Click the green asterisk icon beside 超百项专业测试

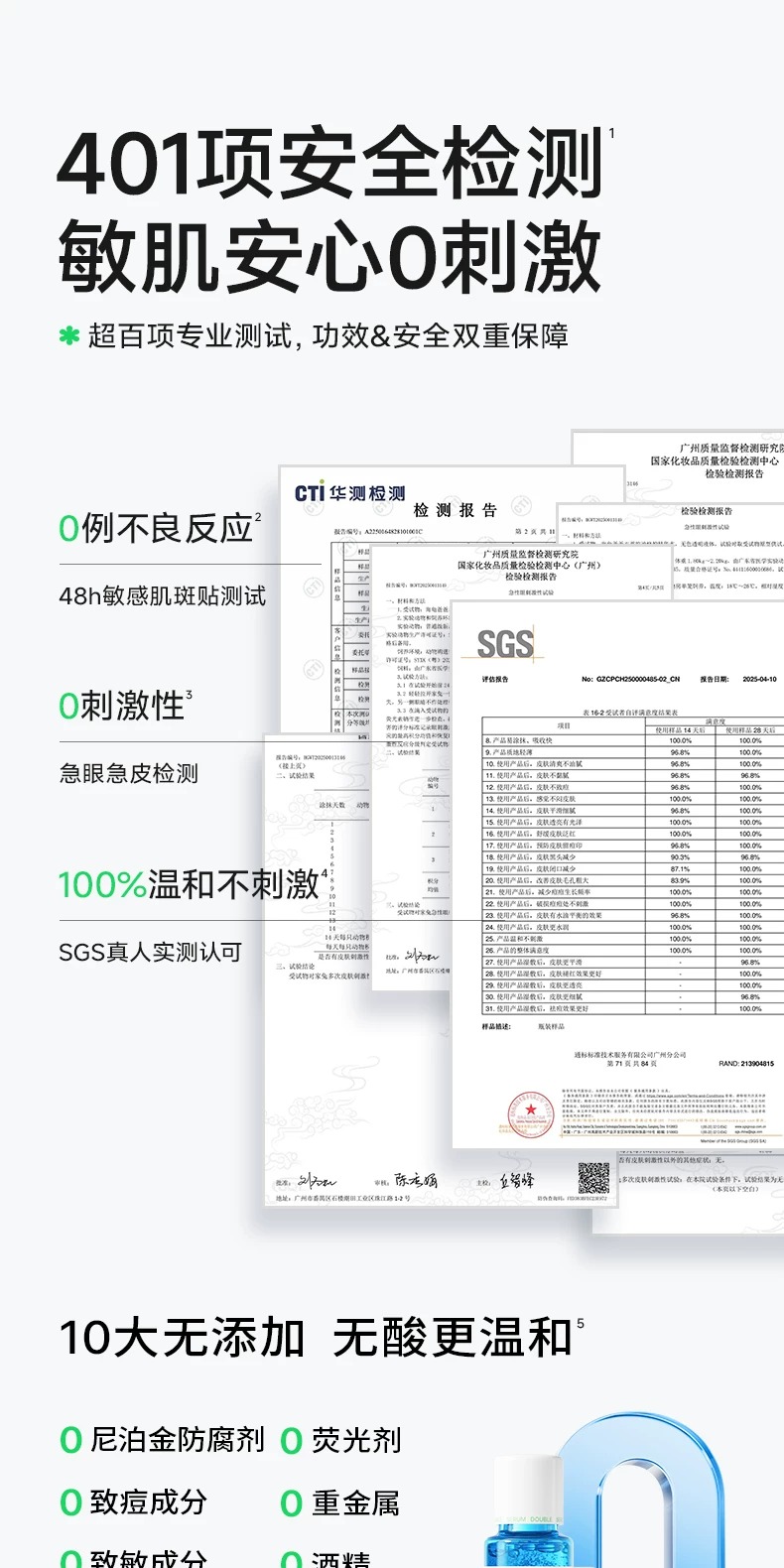pyautogui.click(x=68, y=336)
